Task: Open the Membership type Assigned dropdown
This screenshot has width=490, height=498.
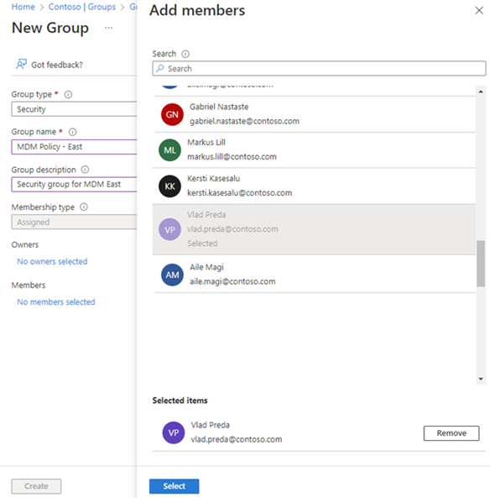Action: point(75,222)
